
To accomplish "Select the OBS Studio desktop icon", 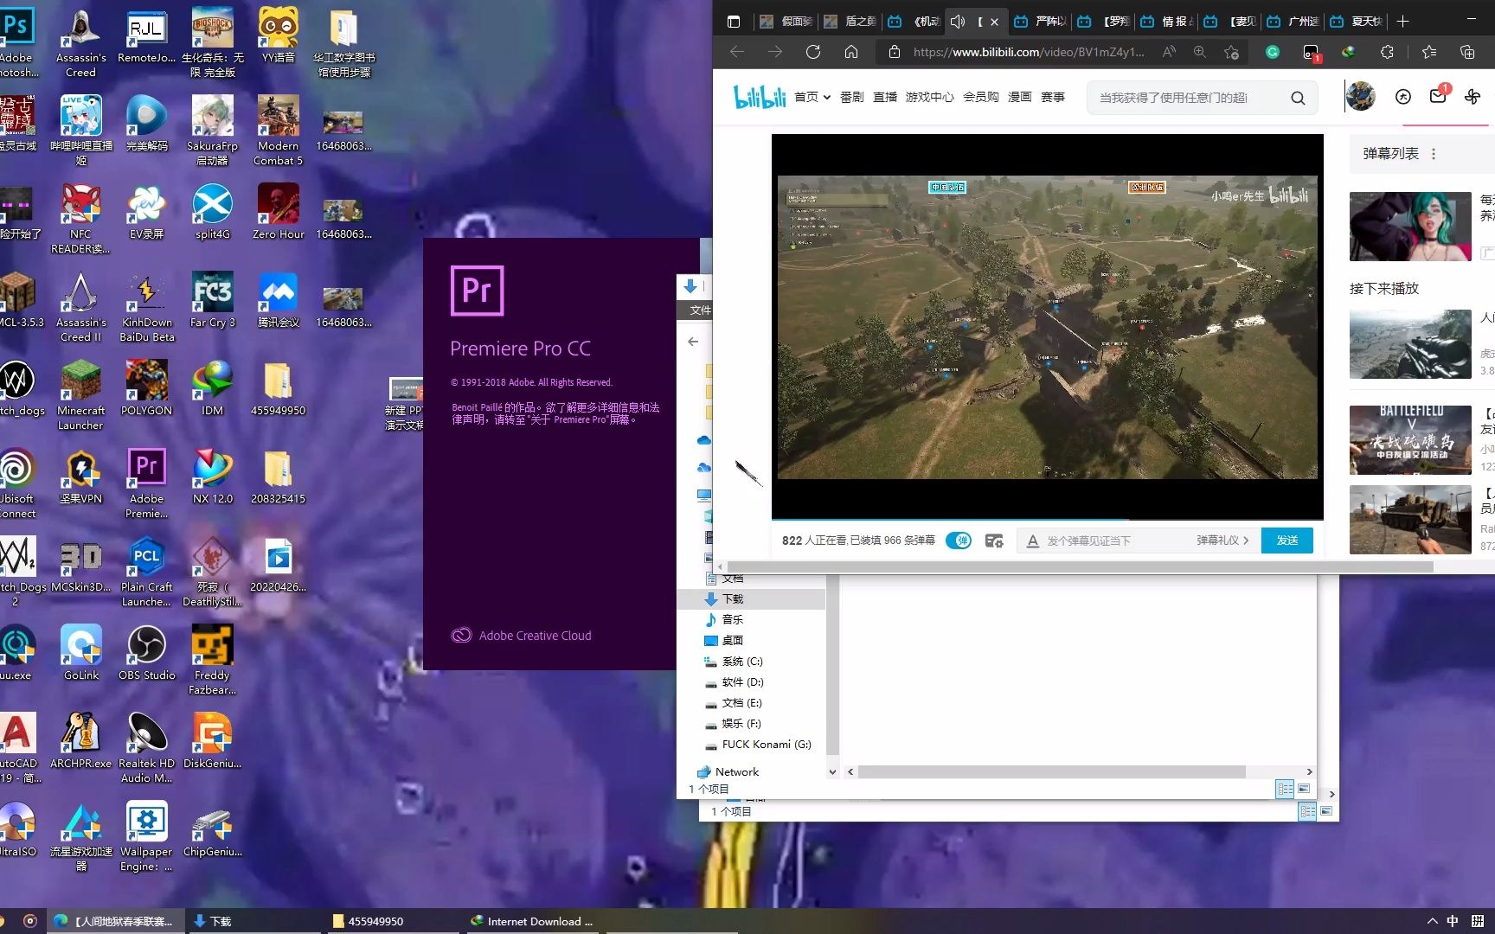I will click(146, 653).
